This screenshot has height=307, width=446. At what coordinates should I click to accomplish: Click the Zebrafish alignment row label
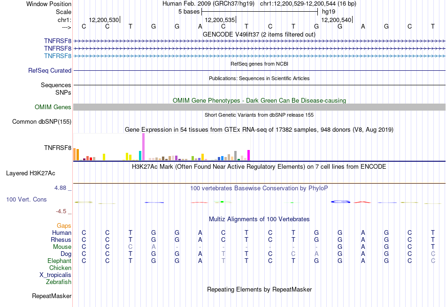click(59, 282)
